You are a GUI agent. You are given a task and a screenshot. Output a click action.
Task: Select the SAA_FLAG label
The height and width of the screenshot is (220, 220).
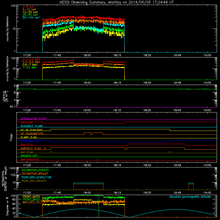(x=27, y=145)
